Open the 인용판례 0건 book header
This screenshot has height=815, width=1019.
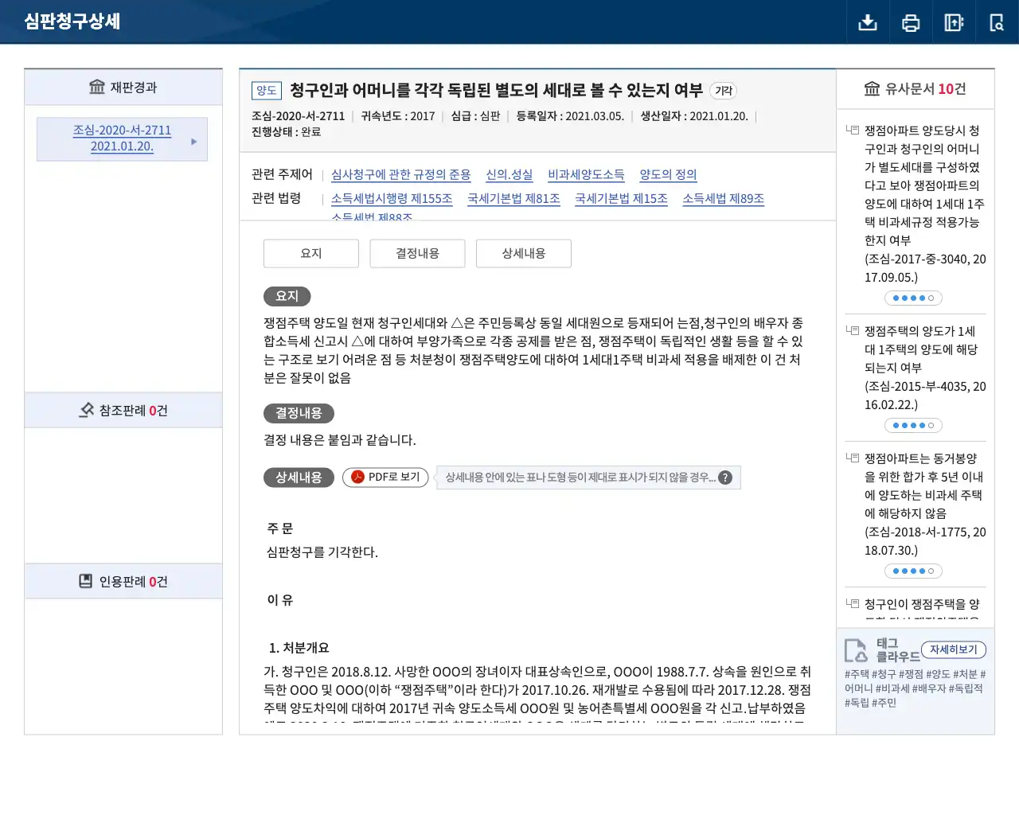[123, 581]
